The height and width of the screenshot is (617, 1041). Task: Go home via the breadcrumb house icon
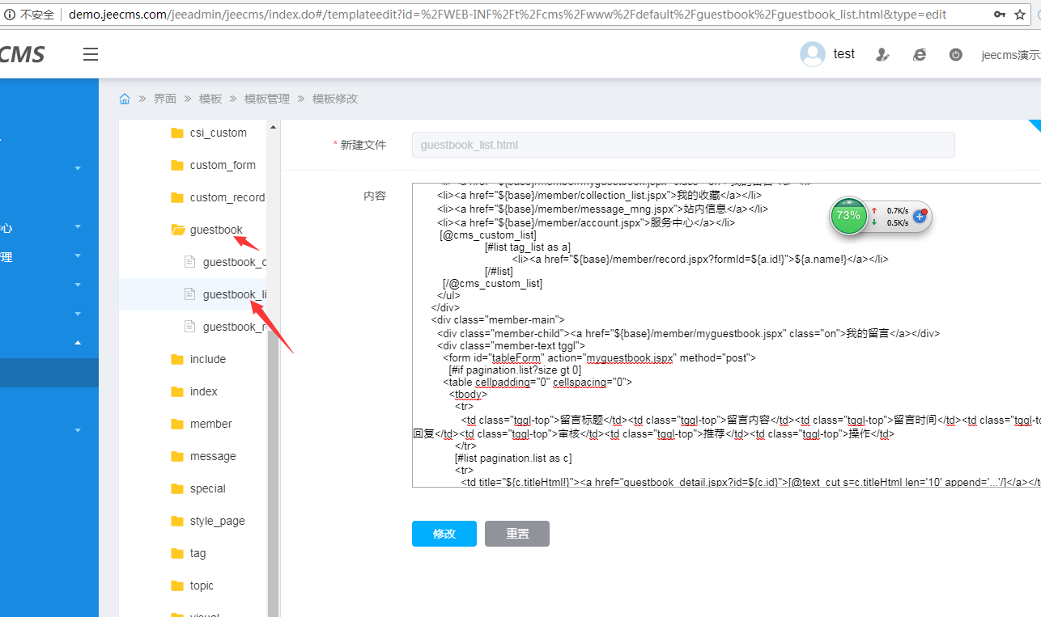(125, 99)
